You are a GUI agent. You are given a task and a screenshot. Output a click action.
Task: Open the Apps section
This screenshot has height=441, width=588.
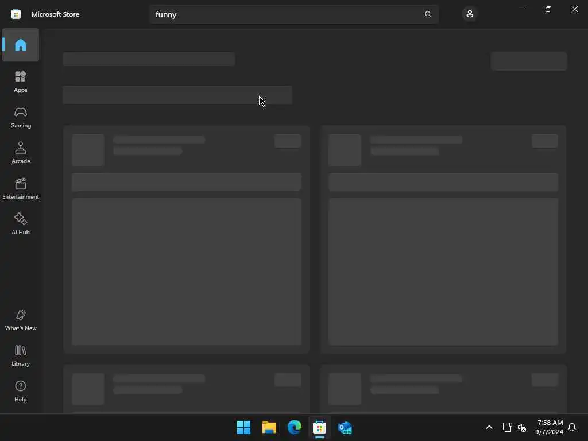pyautogui.click(x=21, y=82)
